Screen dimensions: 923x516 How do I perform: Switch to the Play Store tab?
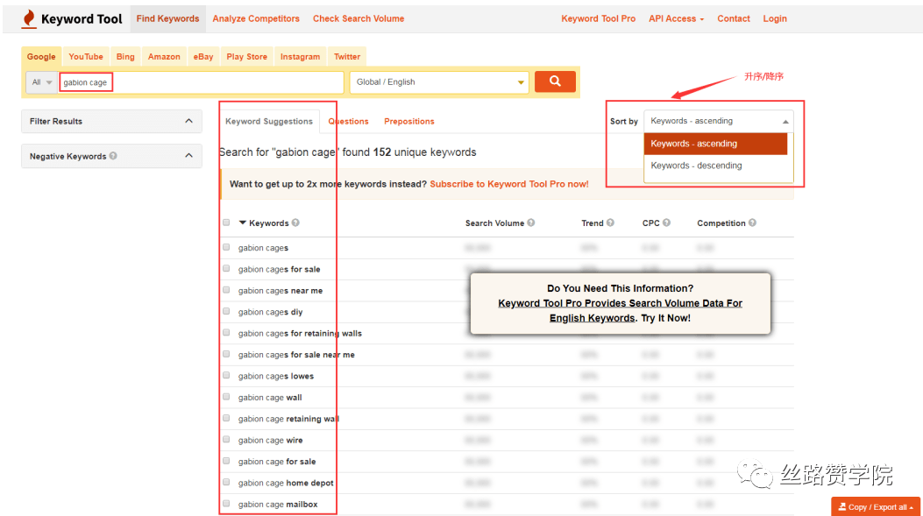click(x=246, y=56)
